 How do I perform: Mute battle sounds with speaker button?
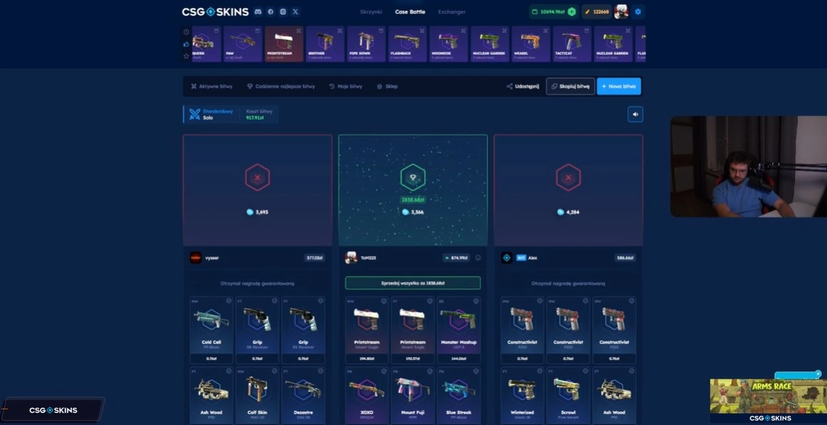click(x=635, y=114)
